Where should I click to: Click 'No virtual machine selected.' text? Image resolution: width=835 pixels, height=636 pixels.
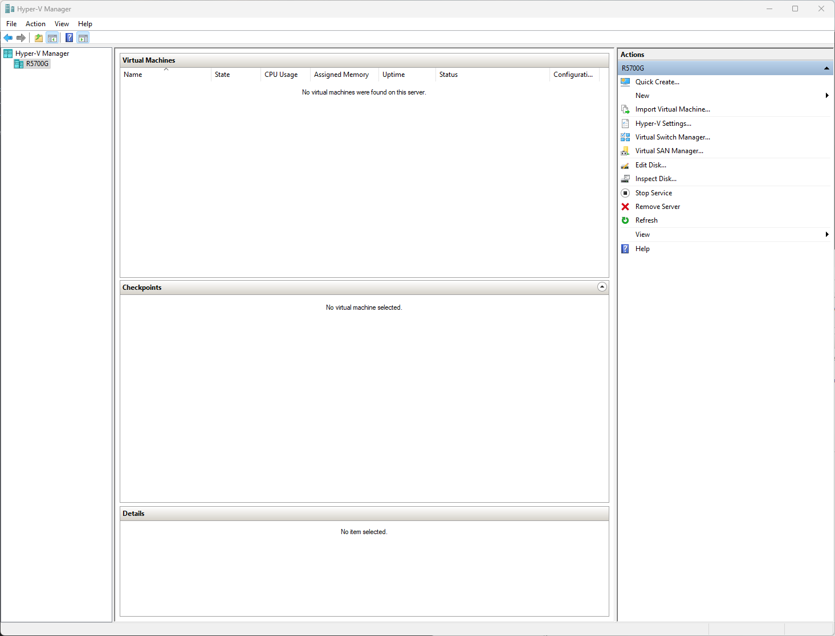(364, 307)
